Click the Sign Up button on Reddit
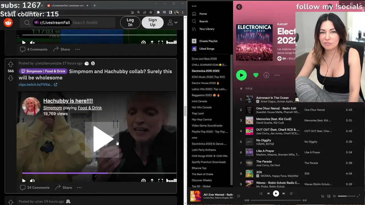Viewport: 365px width, 205px height. tap(153, 22)
